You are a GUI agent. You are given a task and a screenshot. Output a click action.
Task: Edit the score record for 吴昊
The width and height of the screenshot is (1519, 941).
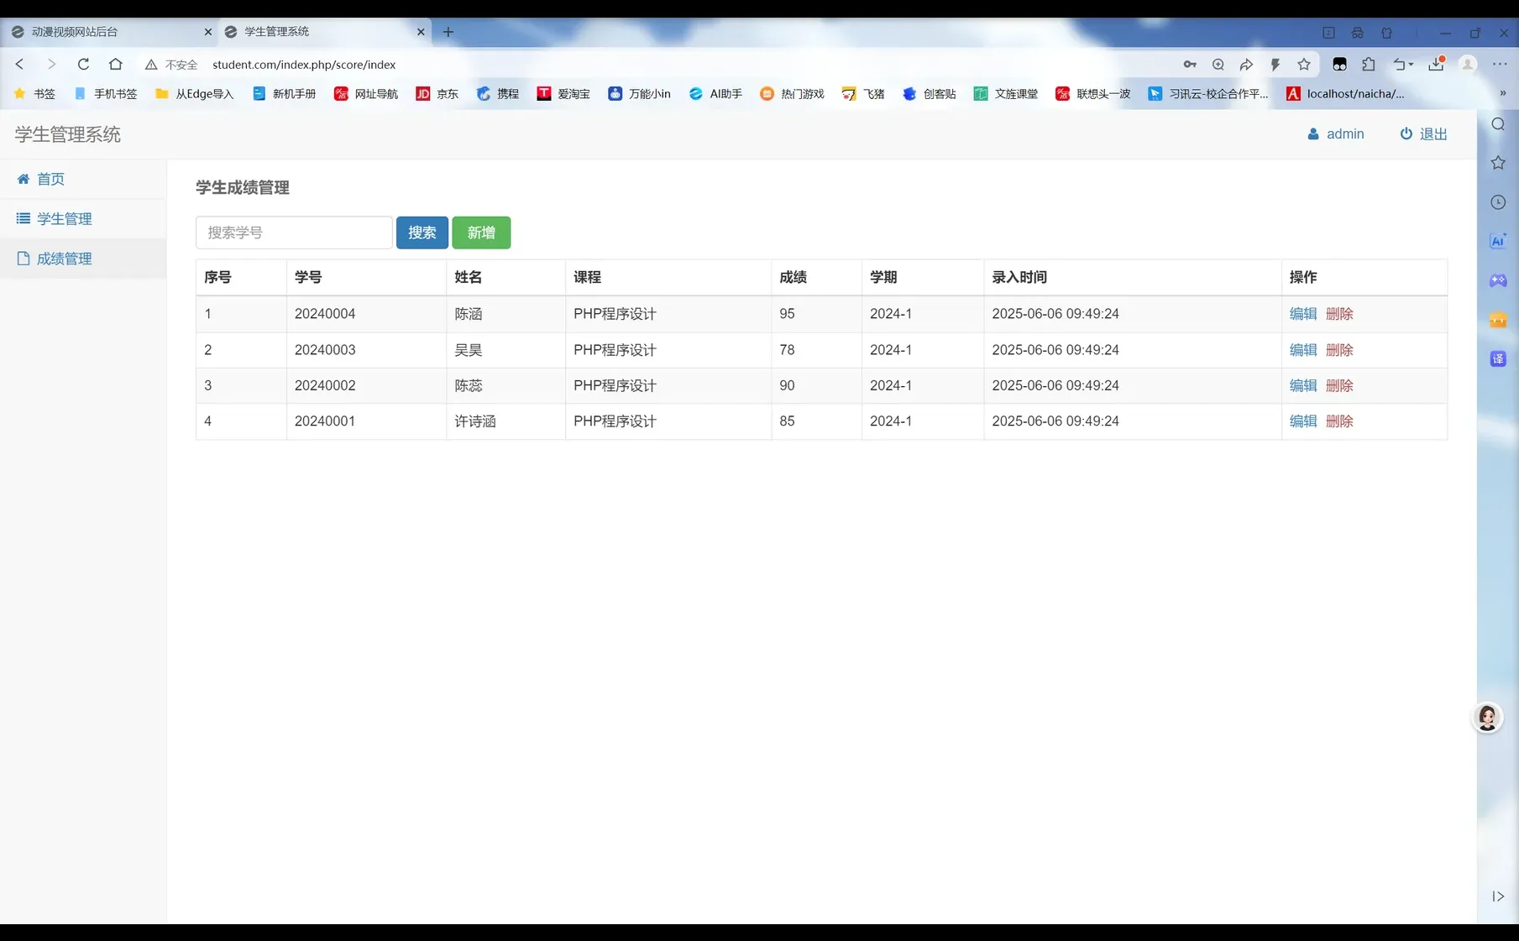[1302, 350]
